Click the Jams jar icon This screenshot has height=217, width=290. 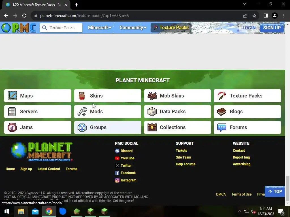12,127
